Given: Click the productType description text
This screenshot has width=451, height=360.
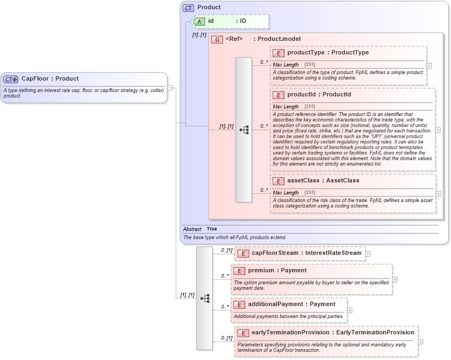Looking at the screenshot, I should 348,75.
